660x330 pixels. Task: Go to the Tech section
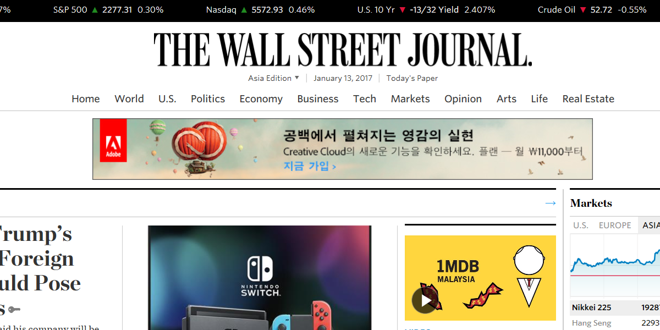click(364, 99)
